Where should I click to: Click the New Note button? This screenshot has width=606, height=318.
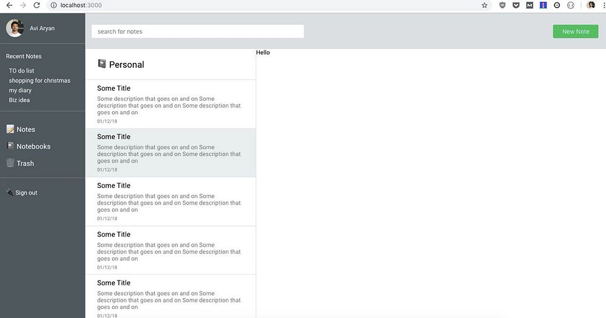click(576, 31)
